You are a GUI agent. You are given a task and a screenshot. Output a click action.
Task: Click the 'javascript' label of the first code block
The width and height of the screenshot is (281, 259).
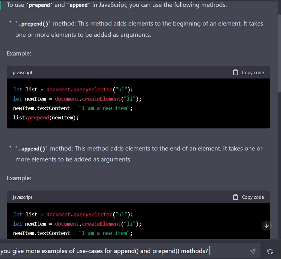click(x=22, y=73)
